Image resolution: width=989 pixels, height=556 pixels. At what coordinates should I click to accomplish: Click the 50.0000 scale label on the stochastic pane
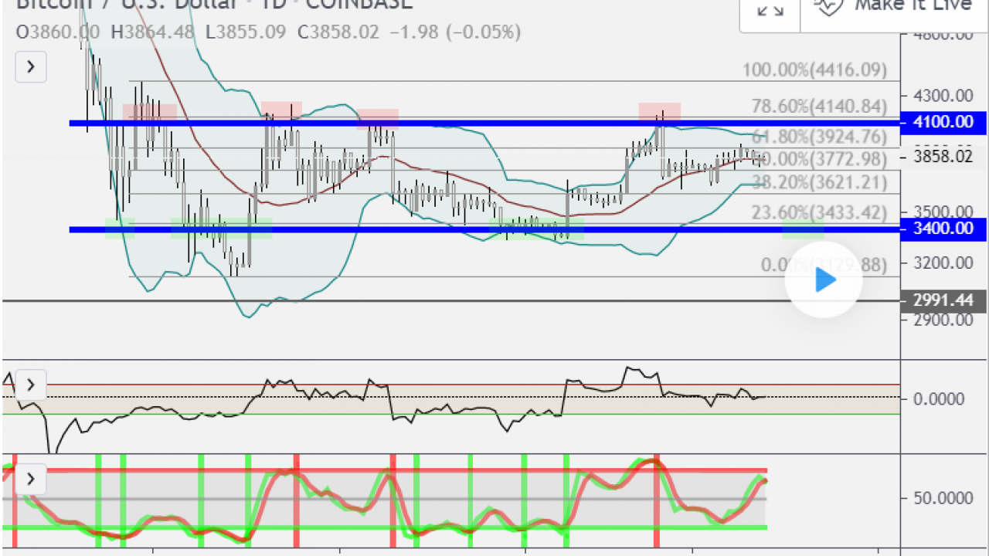pyautogui.click(x=939, y=498)
